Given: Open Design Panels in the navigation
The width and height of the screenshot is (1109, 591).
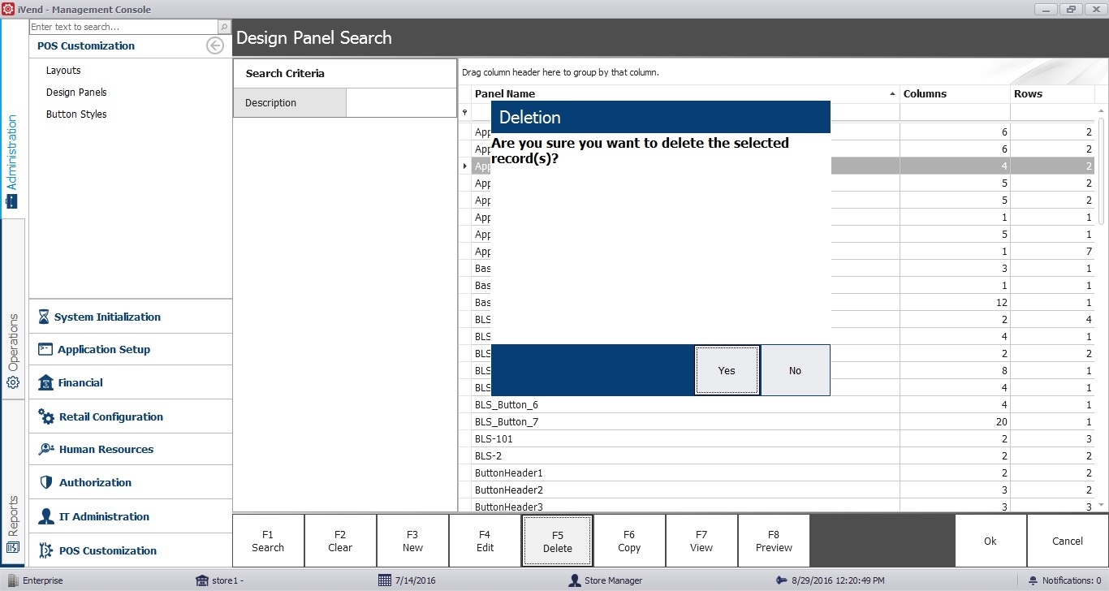Looking at the screenshot, I should (x=76, y=93).
